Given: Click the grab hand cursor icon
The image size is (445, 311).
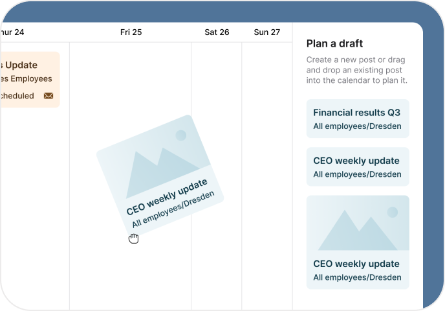Looking at the screenshot, I should coord(133,239).
